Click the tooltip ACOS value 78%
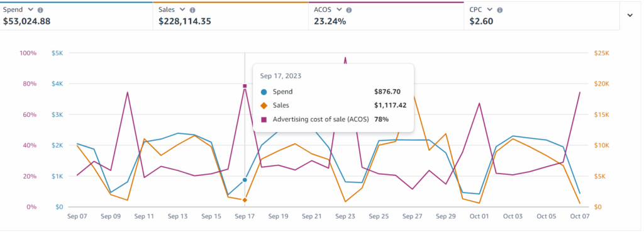Viewport: 644px width, 232px height. click(x=382, y=119)
